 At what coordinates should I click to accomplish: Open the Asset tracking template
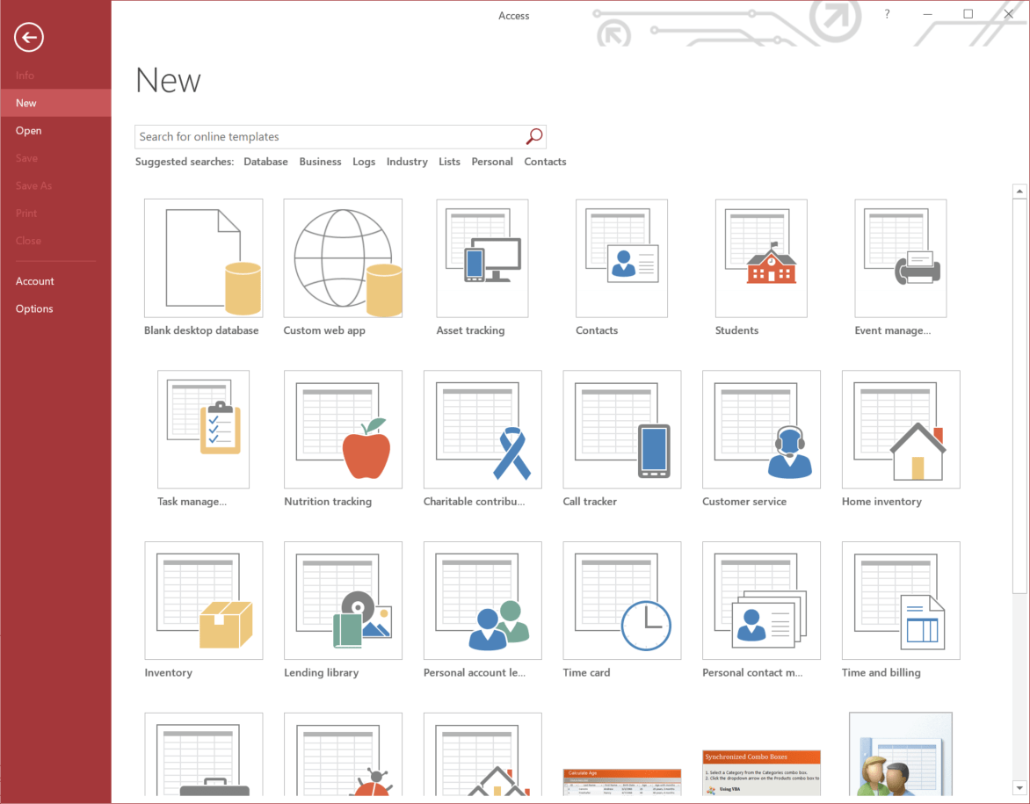click(x=482, y=258)
